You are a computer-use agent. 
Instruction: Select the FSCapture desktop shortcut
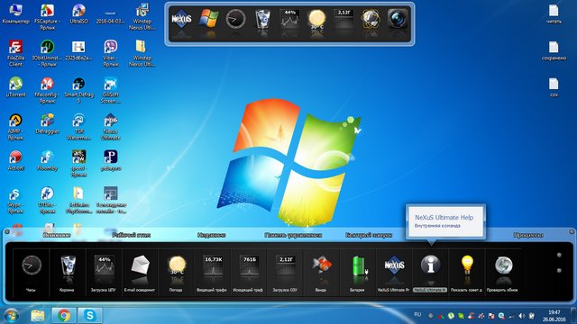47,17
